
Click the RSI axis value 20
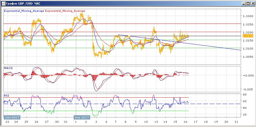tap(245, 115)
